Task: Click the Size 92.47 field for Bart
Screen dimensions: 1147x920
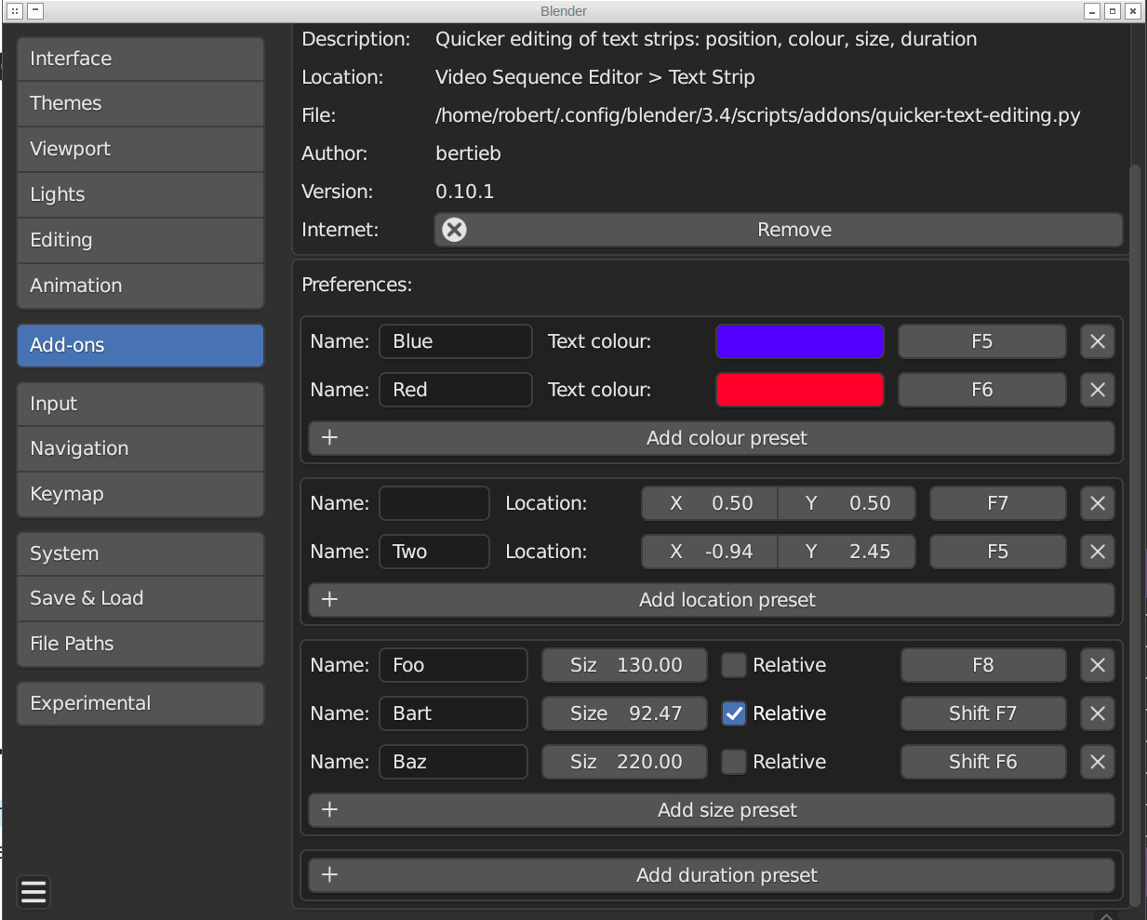Action: click(625, 713)
